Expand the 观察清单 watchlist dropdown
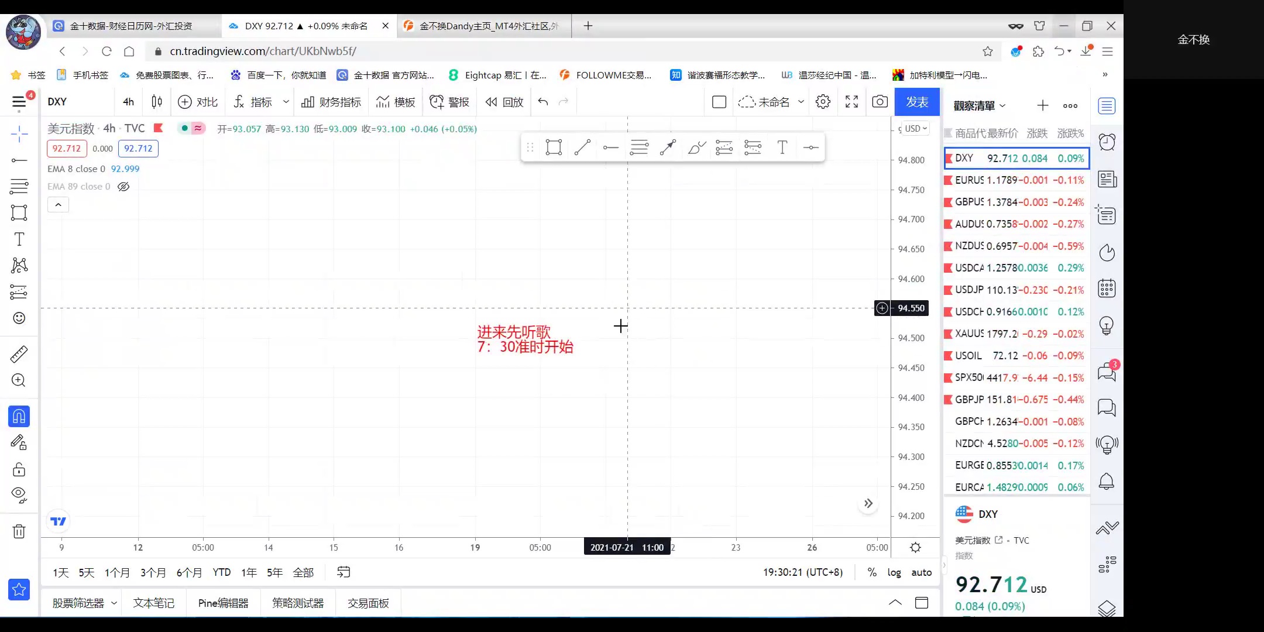 pyautogui.click(x=979, y=106)
